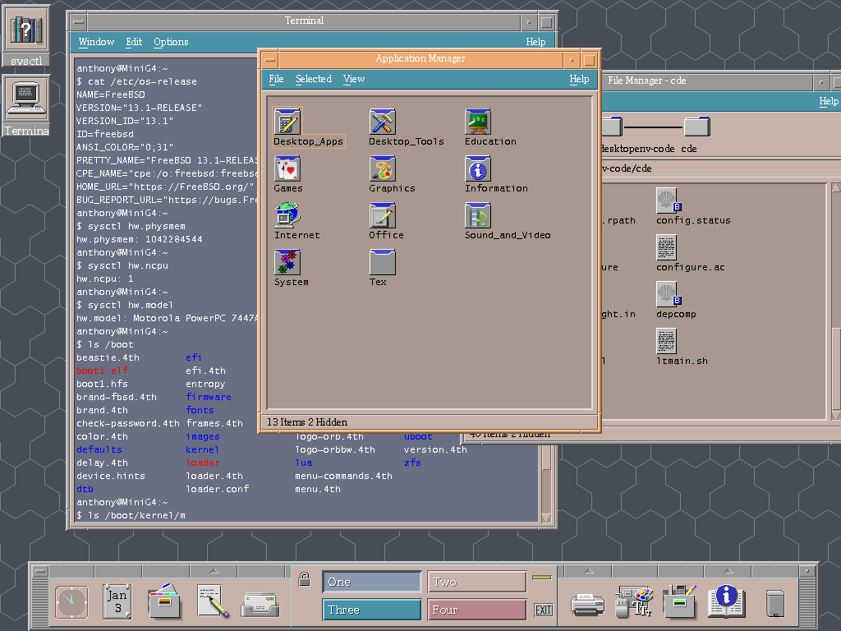Open the Options menu in Terminal
The height and width of the screenshot is (631, 841).
171,42
